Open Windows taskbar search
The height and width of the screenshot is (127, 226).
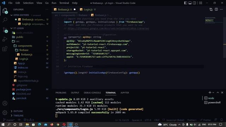pos(9,125)
